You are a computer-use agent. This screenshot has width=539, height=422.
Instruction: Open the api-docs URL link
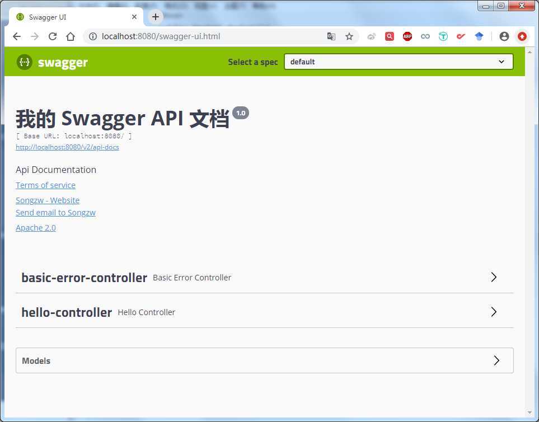click(x=67, y=147)
